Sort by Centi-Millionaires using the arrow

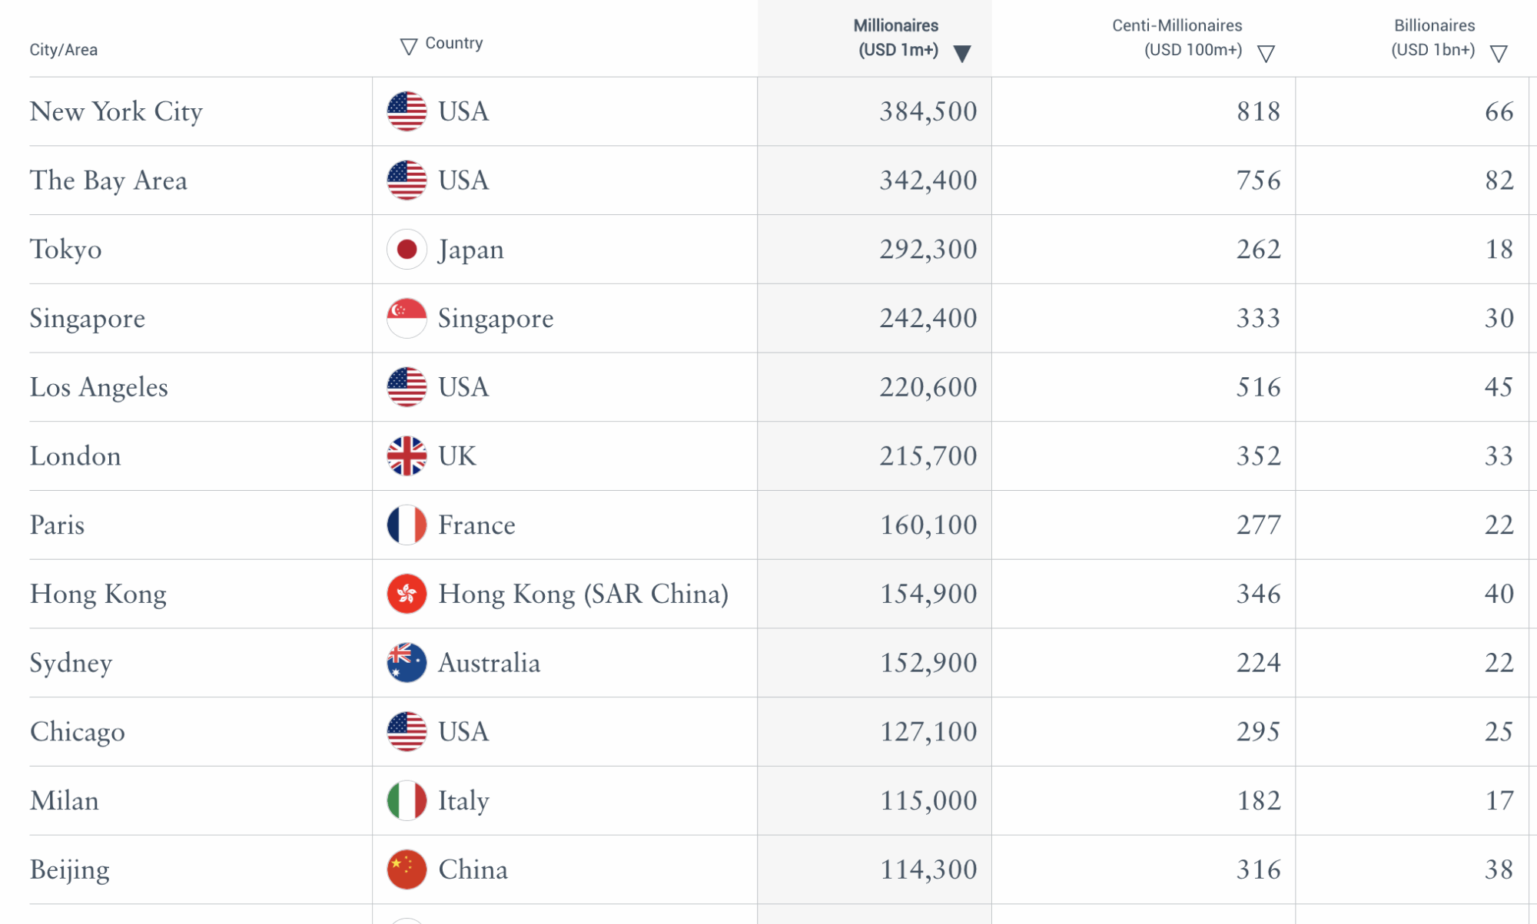click(x=1266, y=53)
